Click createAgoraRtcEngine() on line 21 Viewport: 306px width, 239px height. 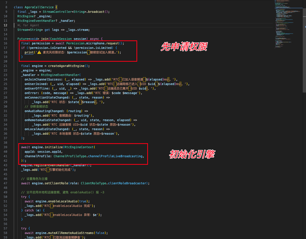pos(68,66)
